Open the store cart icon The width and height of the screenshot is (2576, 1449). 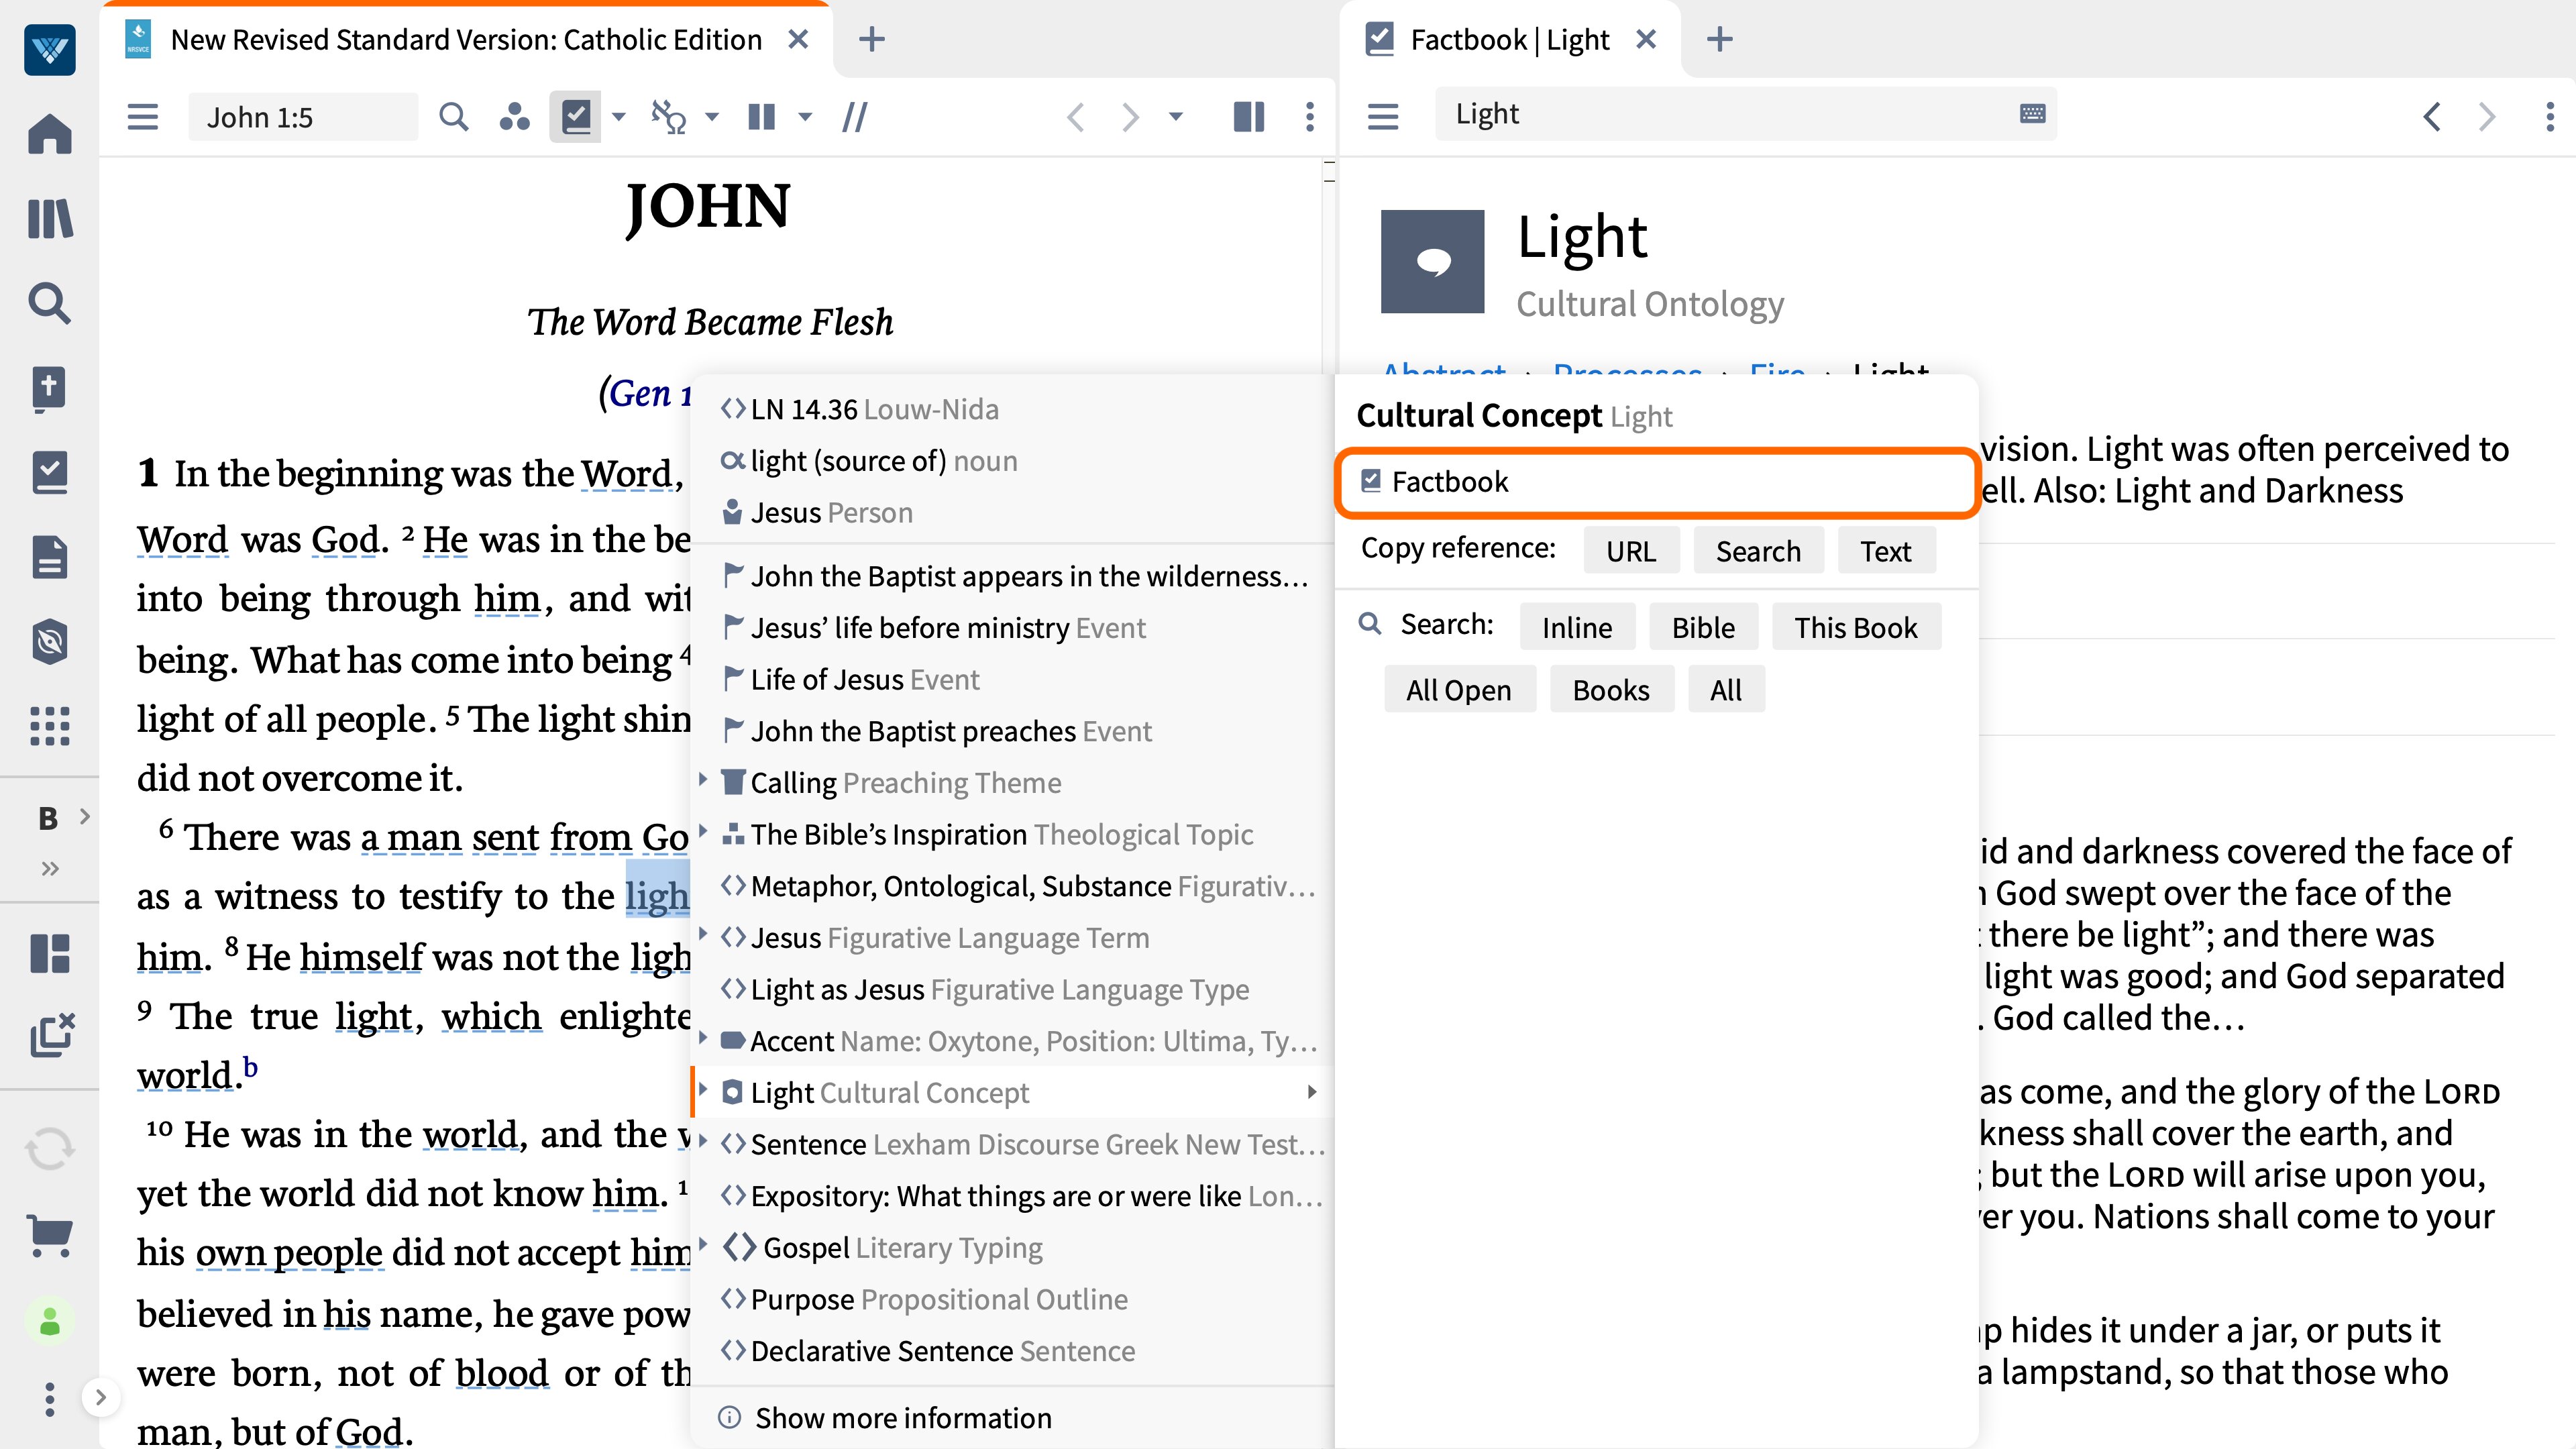click(x=50, y=1236)
